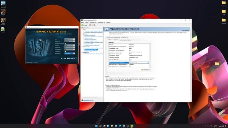228x128 pixels.
Task: Open the Справка menu
Action: (x=108, y=22)
